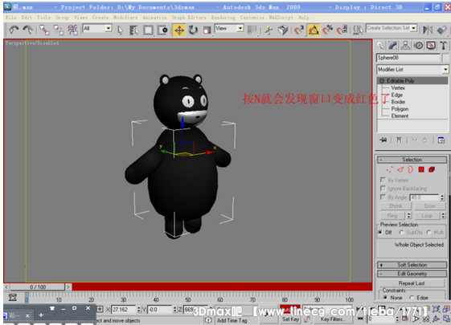Enable the By Vertex checkbox
451x325 pixels.
(383, 180)
